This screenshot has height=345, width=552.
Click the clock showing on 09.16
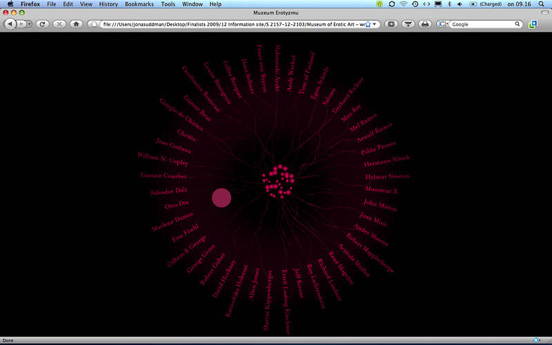tap(519, 4)
